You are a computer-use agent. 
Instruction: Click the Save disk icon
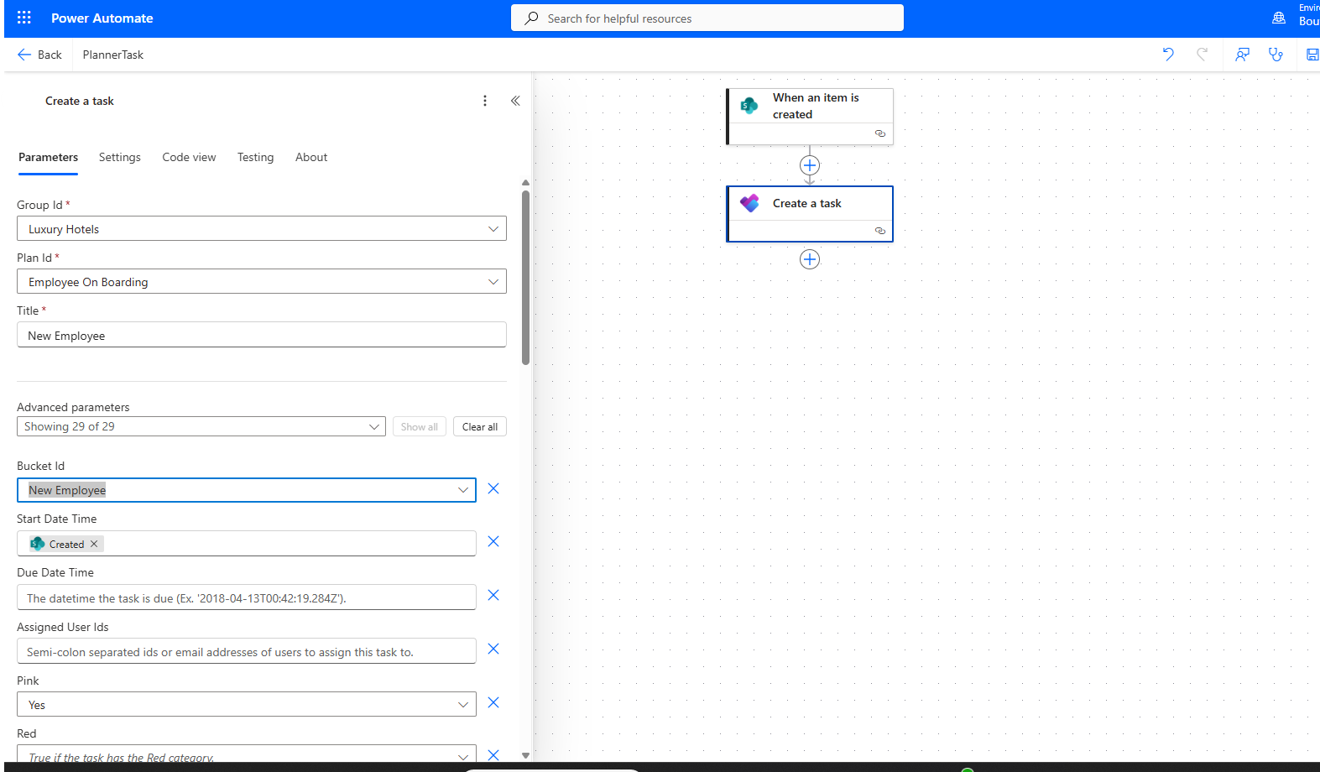[1312, 55]
